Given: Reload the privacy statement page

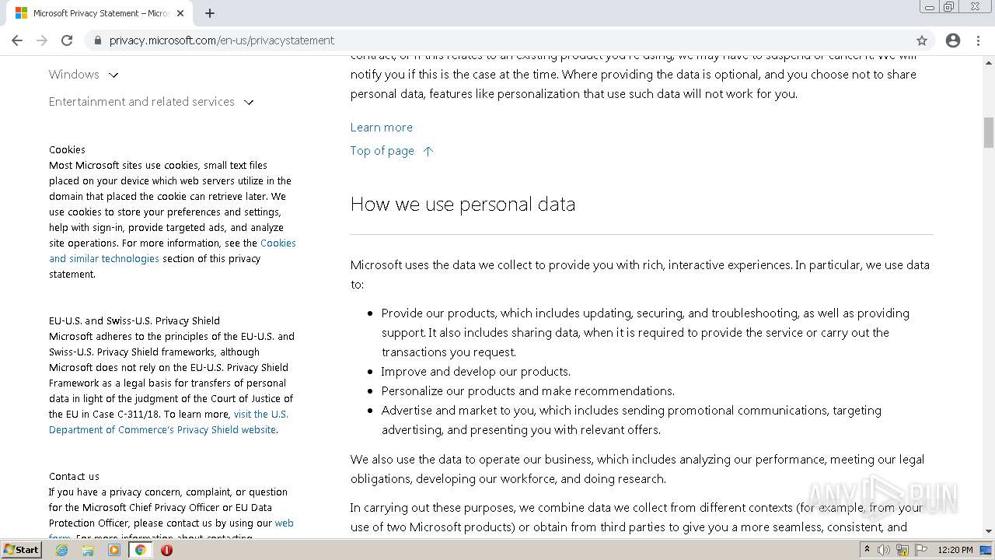Looking at the screenshot, I should click(67, 40).
